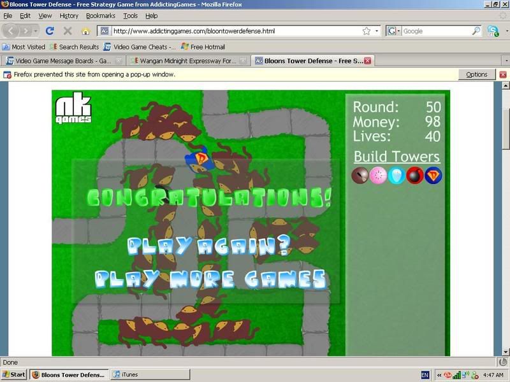Run search with the magnifier icon

[476, 31]
